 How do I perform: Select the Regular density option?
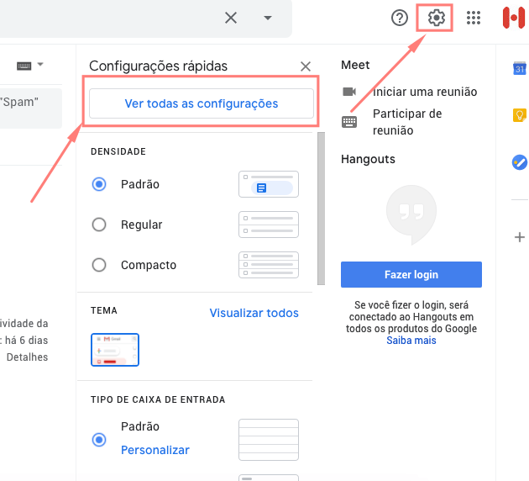pyautogui.click(x=99, y=225)
